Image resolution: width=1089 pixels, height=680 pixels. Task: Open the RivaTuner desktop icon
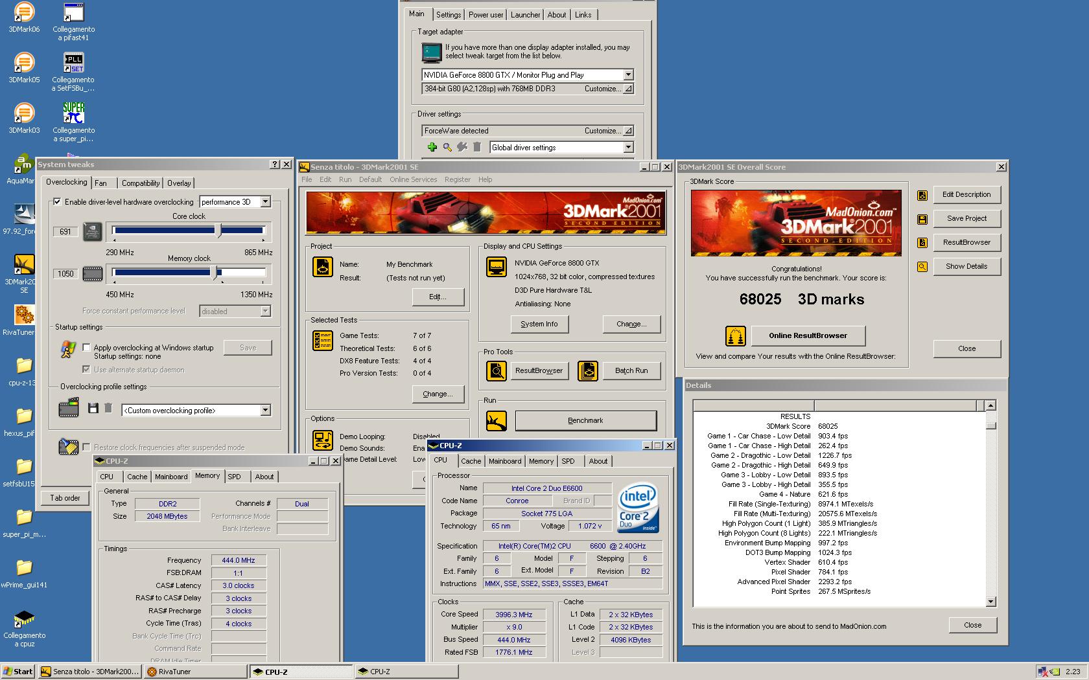24,315
